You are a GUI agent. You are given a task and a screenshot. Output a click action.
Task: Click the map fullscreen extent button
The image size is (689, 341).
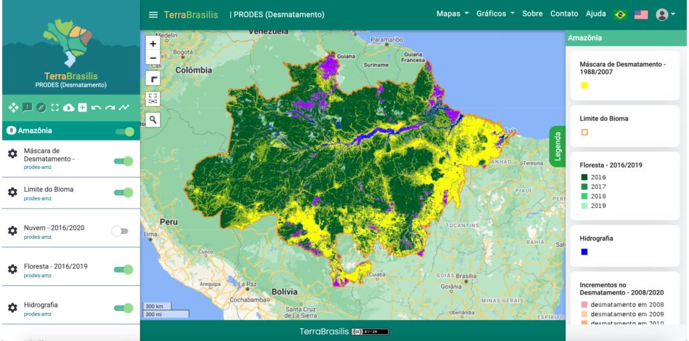pos(153,99)
